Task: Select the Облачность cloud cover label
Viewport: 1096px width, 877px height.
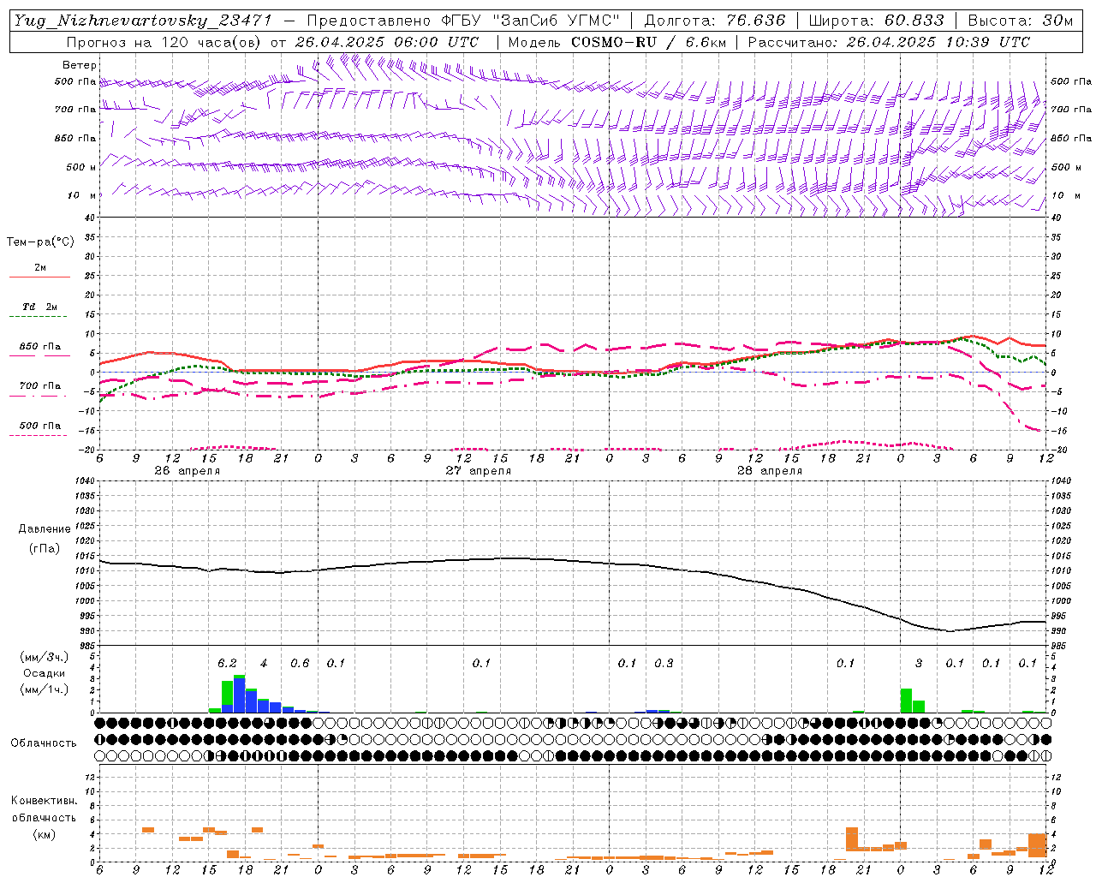Action: tap(44, 743)
